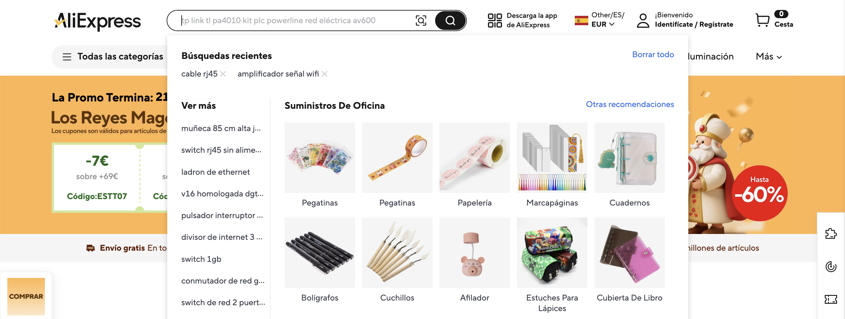This screenshot has width=845, height=319.
Task: Click inside the search input field
Action: click(x=295, y=21)
